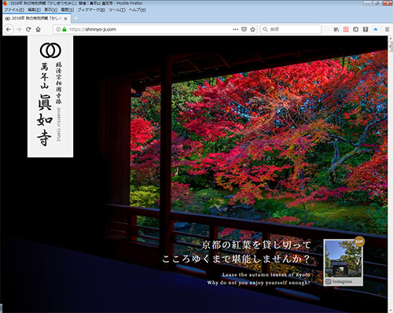The width and height of the screenshot is (393, 313).
Task: Open the ファイル menu
Action: [x=14, y=9]
